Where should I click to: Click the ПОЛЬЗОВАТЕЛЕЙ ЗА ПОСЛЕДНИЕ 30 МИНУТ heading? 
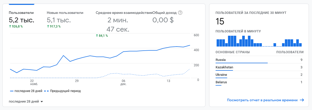[251, 13]
